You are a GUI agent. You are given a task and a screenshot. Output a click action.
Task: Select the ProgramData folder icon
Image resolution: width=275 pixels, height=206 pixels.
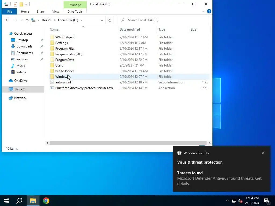coord(52,60)
